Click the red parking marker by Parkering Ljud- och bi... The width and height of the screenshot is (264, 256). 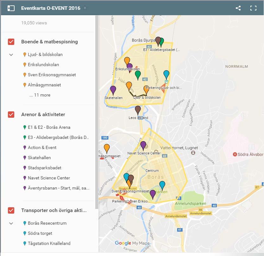point(163,88)
